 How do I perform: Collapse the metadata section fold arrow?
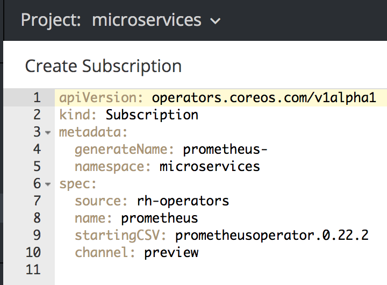pyautogui.click(x=48, y=133)
